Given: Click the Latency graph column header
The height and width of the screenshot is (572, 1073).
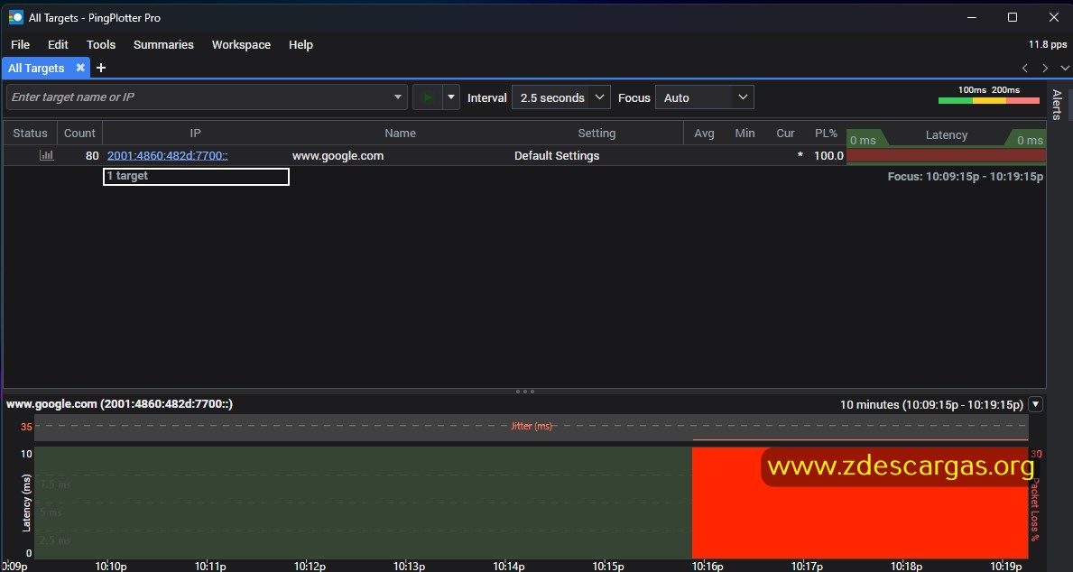Looking at the screenshot, I should point(947,134).
